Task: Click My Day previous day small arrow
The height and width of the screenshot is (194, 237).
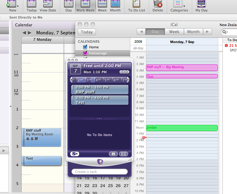Action: (121, 72)
